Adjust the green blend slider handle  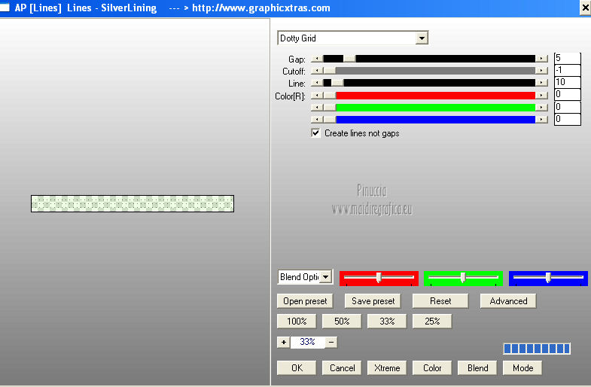tap(463, 278)
